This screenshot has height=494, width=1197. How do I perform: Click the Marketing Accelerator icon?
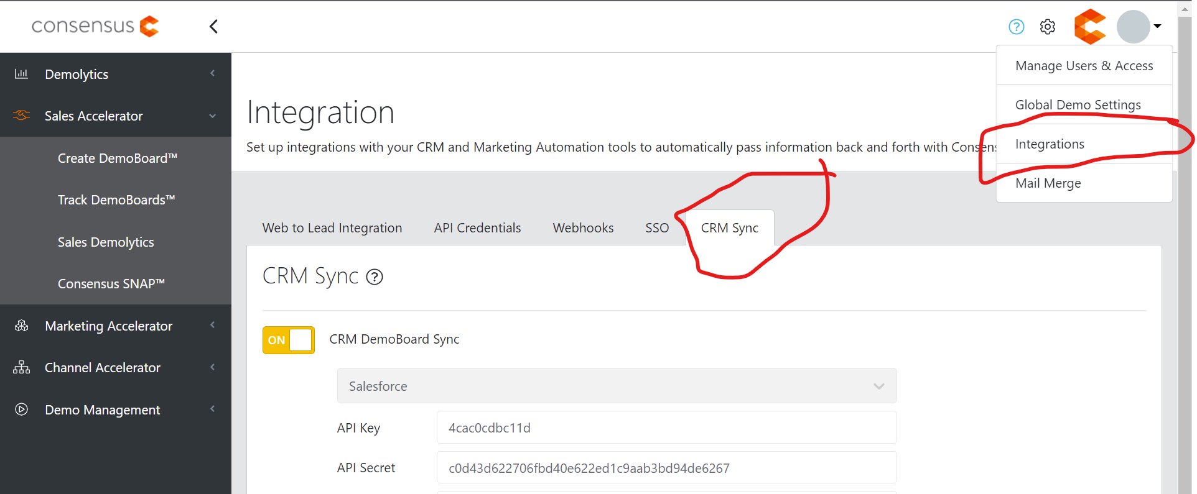21,326
